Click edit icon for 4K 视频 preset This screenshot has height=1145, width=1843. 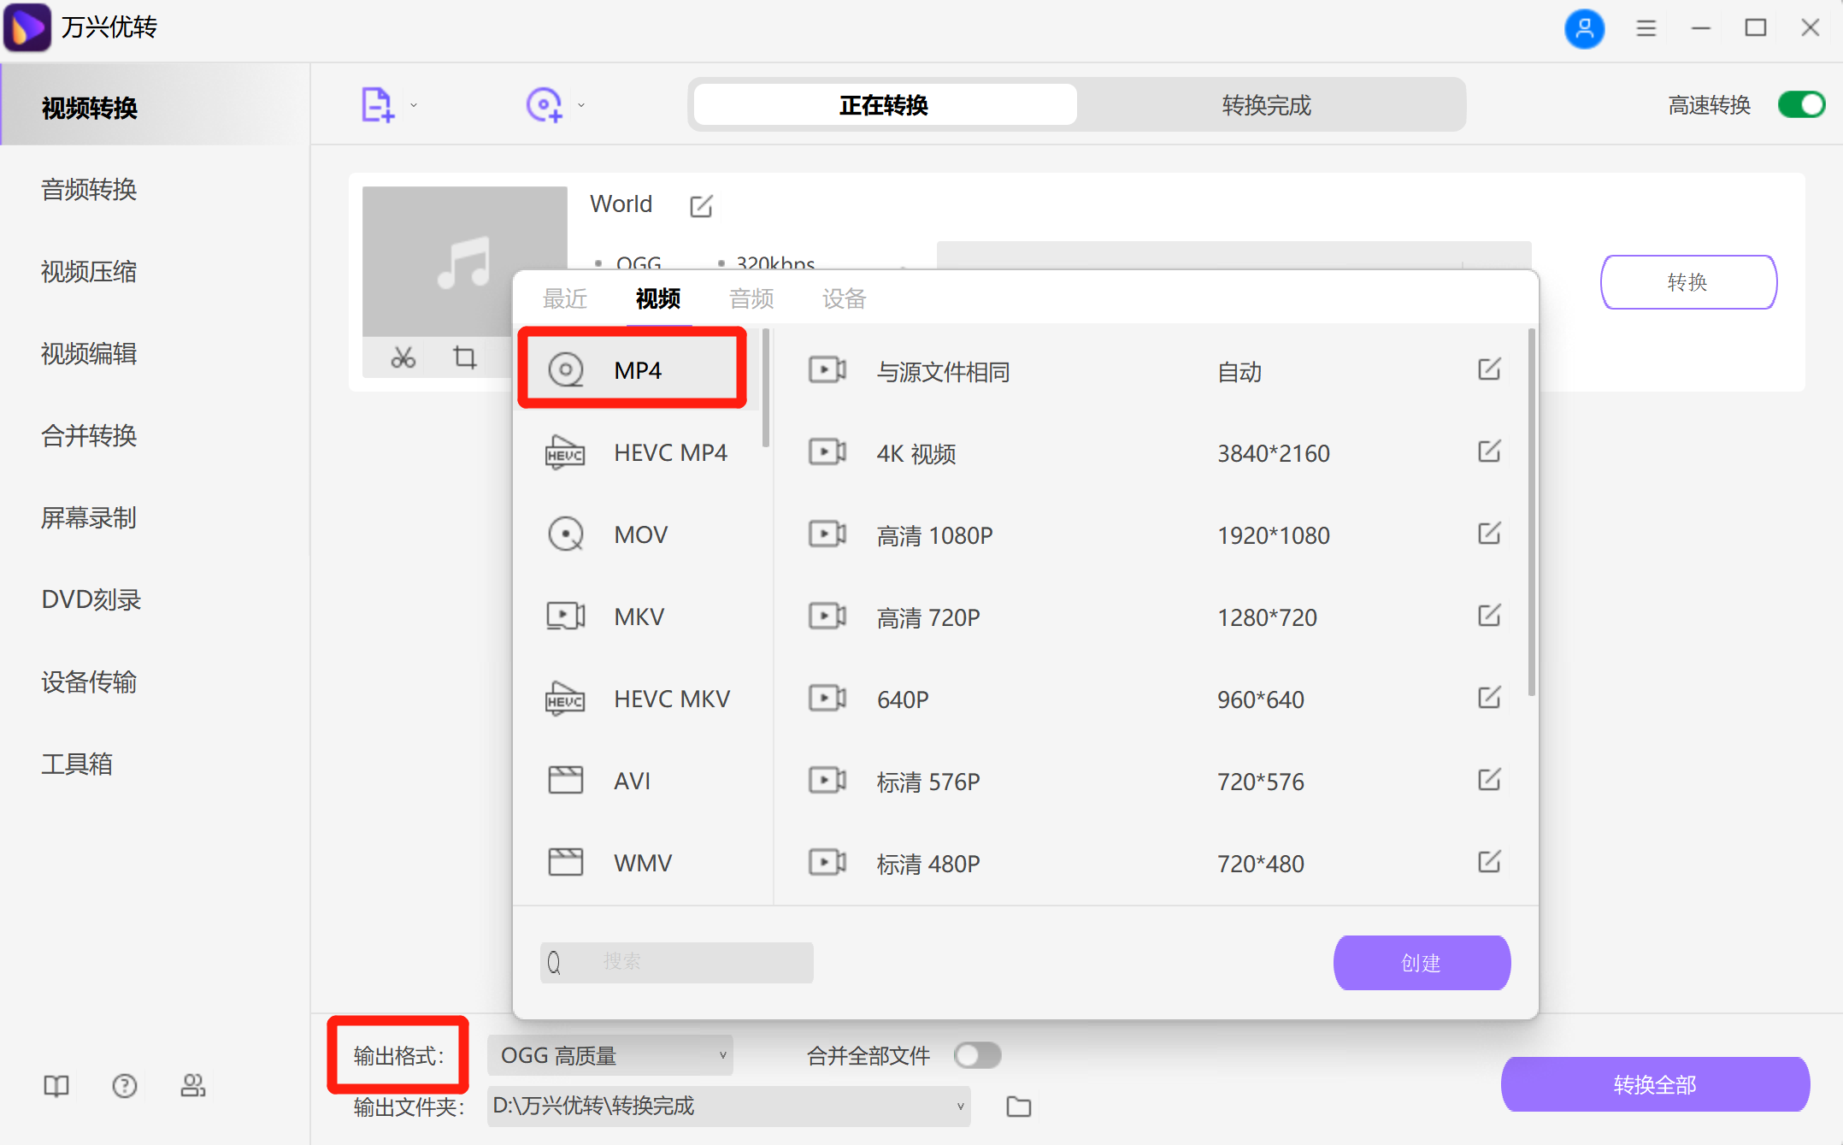pyautogui.click(x=1488, y=452)
